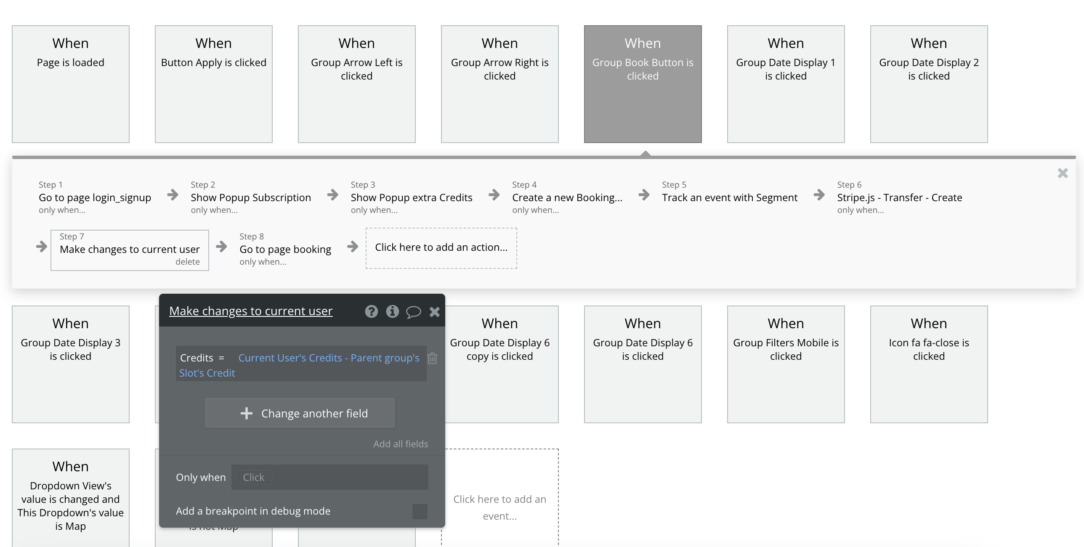The height and width of the screenshot is (547, 1084).
Task: Delete Credits field with trash icon
Action: point(432,358)
